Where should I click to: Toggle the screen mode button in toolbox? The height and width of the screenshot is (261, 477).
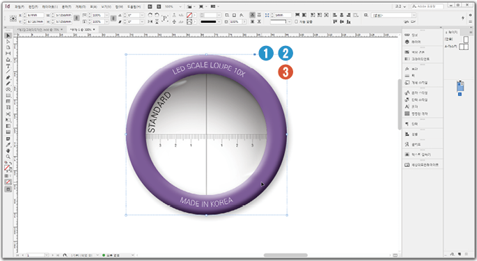(8, 189)
